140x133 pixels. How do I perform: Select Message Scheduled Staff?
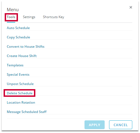pos(27,112)
